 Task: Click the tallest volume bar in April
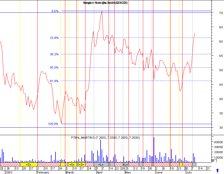click(101, 151)
